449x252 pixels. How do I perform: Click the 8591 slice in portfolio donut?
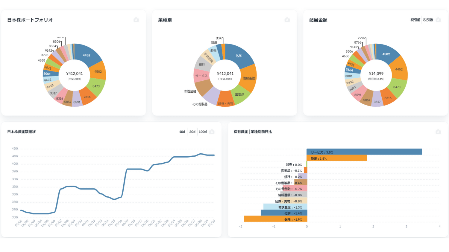pos(77,102)
